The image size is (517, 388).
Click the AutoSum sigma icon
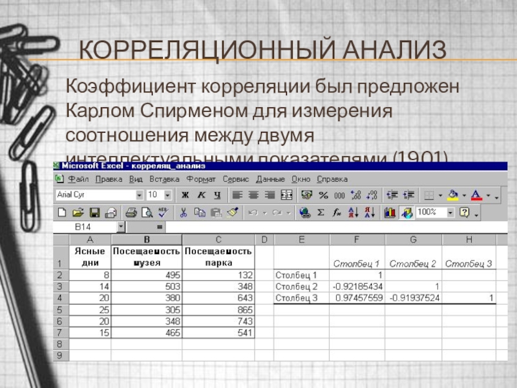point(320,212)
